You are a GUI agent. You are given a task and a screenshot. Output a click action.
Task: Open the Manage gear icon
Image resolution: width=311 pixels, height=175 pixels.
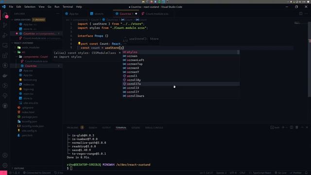(x=5, y=165)
